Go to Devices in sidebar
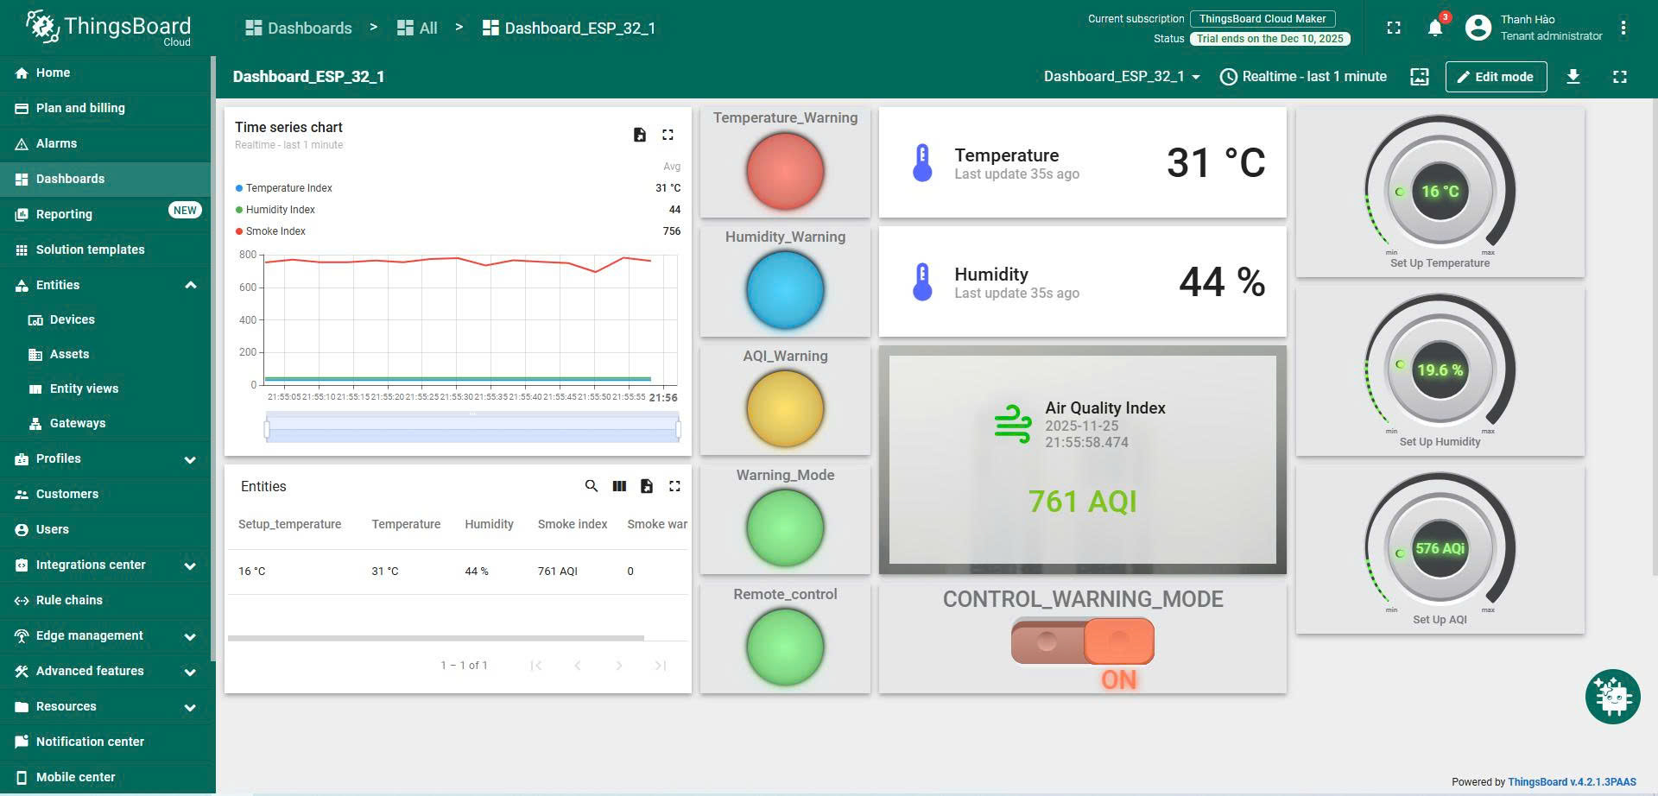Screen dimensions: 1658x796 (72, 319)
